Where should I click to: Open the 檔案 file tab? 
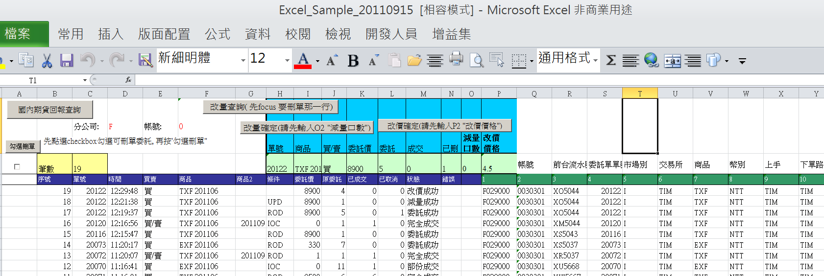[x=24, y=34]
